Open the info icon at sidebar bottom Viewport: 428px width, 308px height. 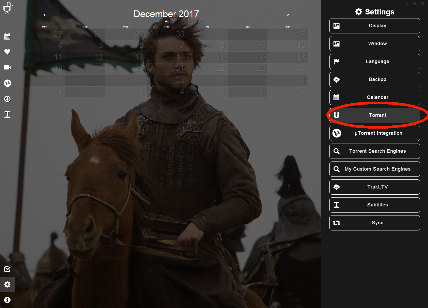pyautogui.click(x=7, y=300)
